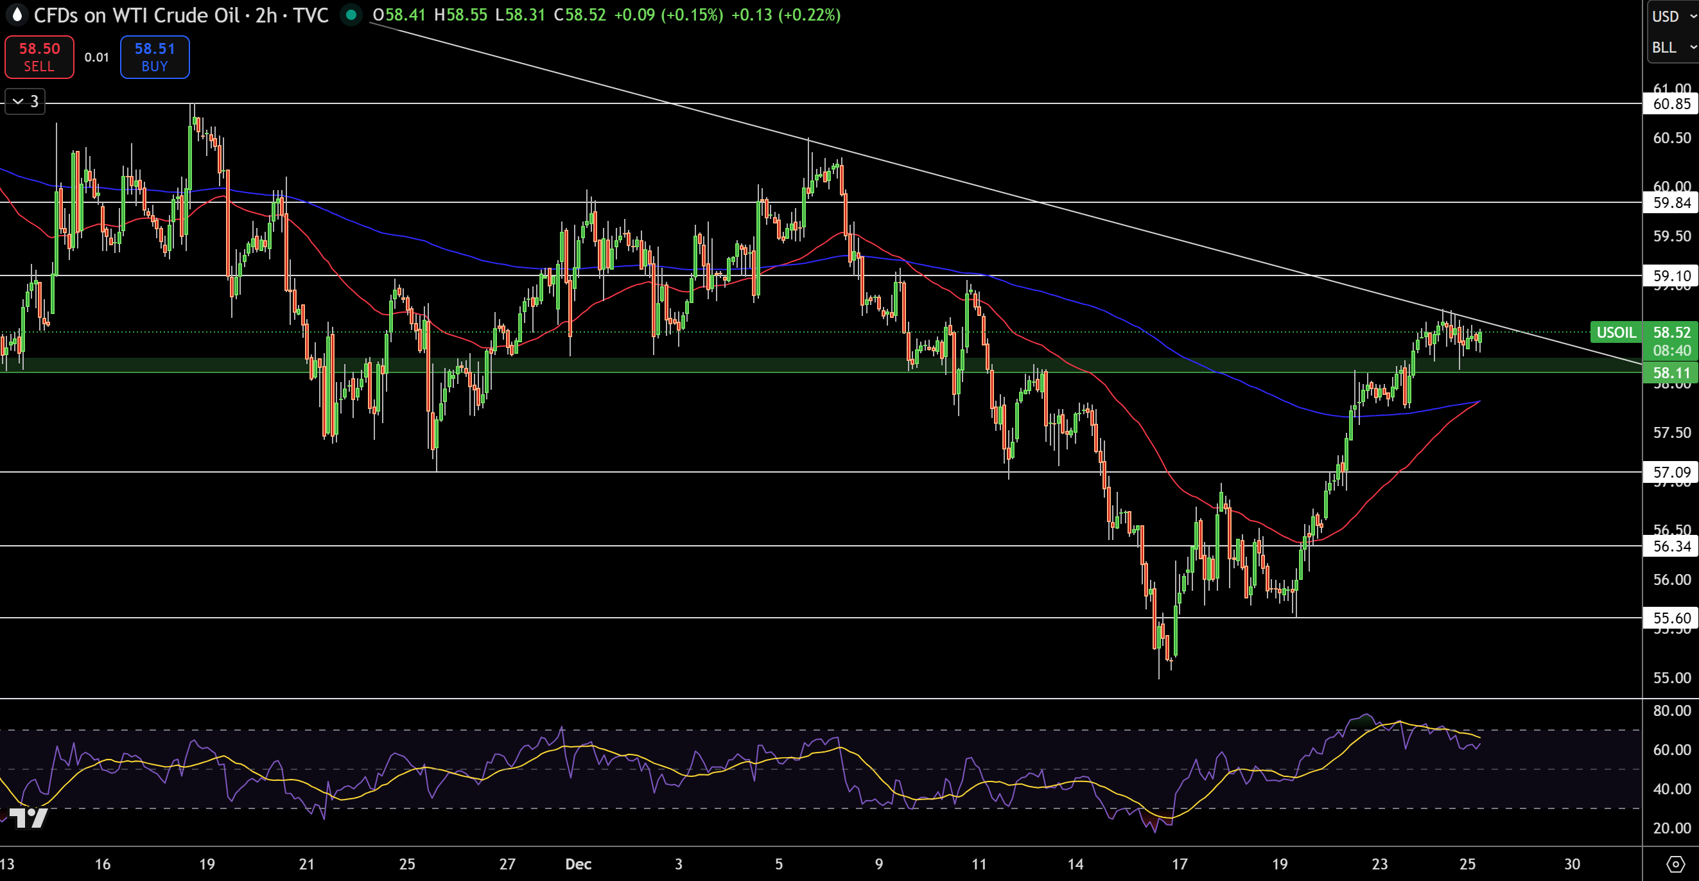Image resolution: width=1699 pixels, height=881 pixels.
Task: Click the 80.00 RSI scale label
Action: 1672,710
